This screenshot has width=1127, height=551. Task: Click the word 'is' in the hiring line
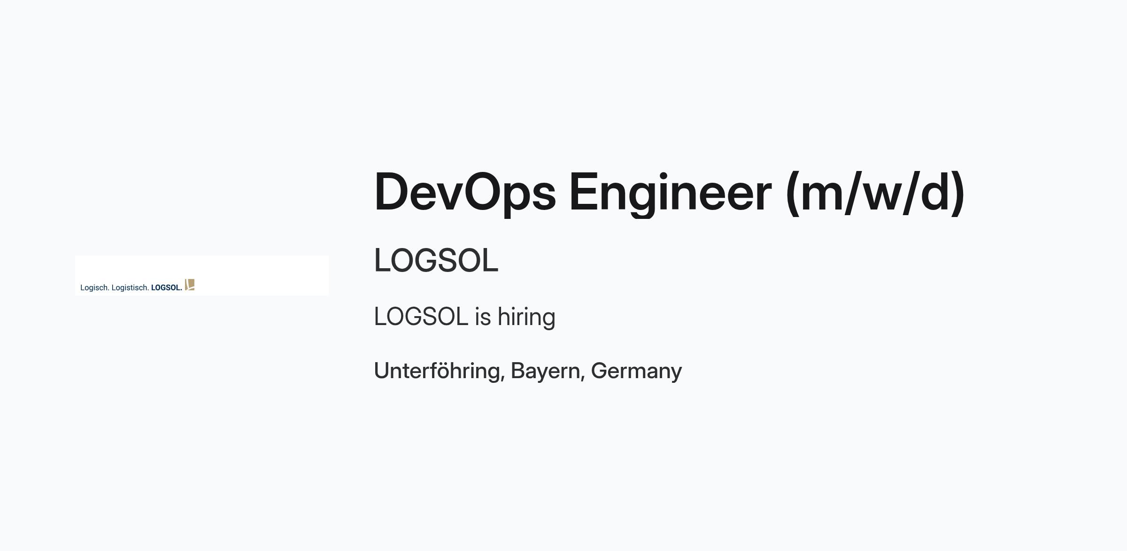coord(483,317)
